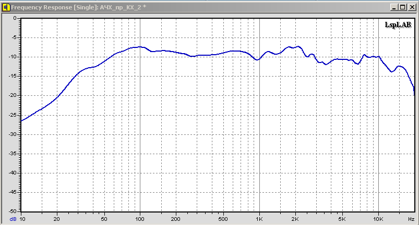Click the 2K frequency axis label
Viewport: 419px width, 225px height.
295,219
